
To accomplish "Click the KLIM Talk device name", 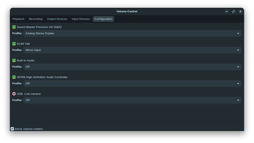I will (x=23, y=44).
